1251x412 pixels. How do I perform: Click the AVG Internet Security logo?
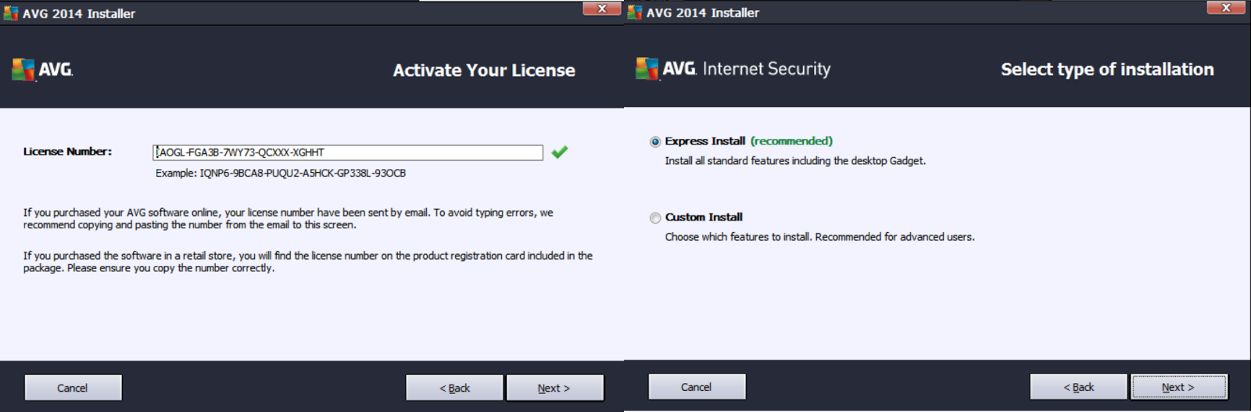click(x=733, y=69)
